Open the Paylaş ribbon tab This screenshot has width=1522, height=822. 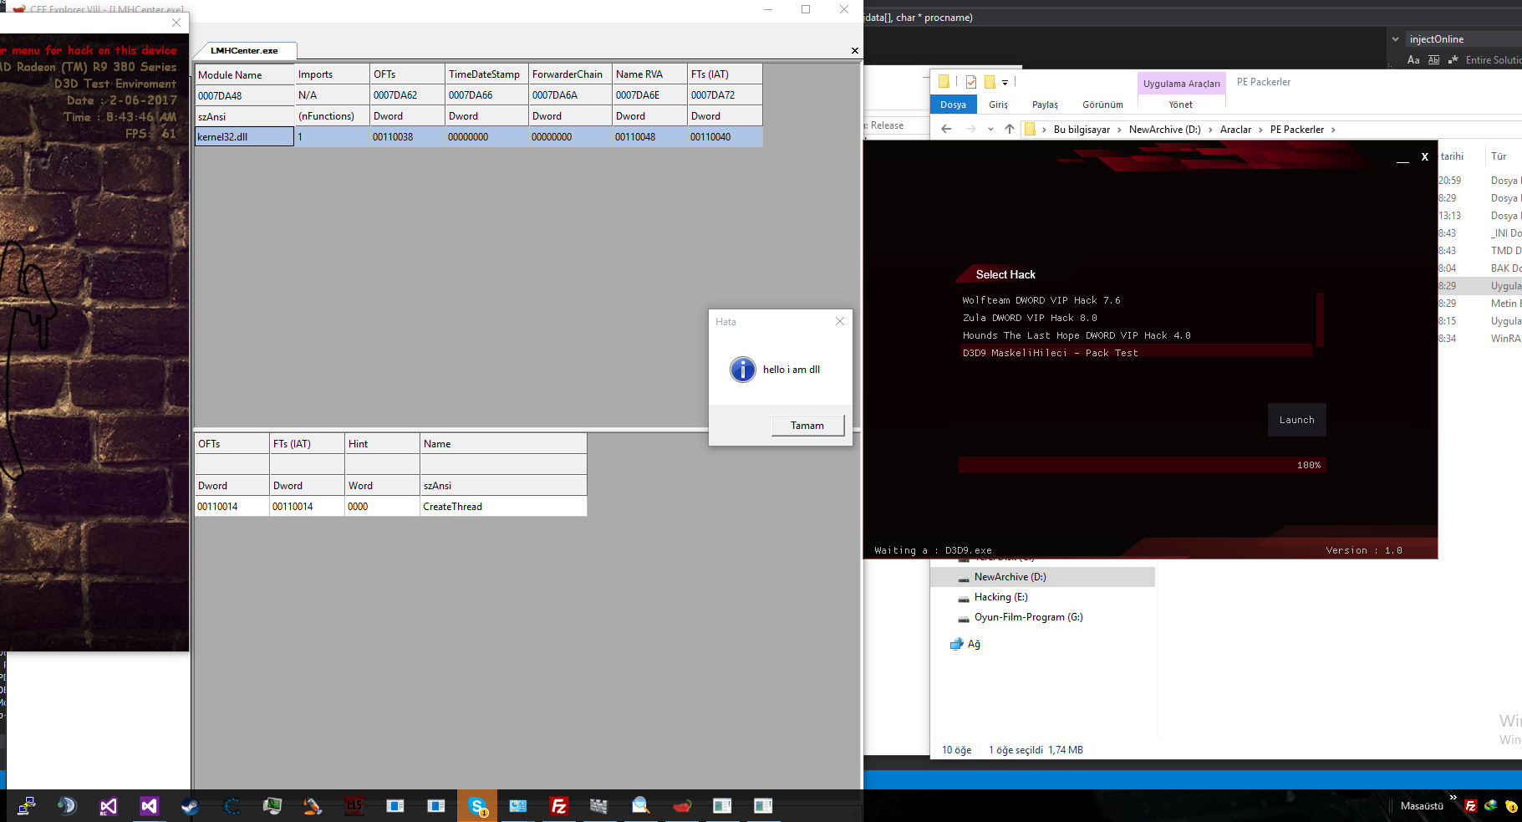(1045, 105)
